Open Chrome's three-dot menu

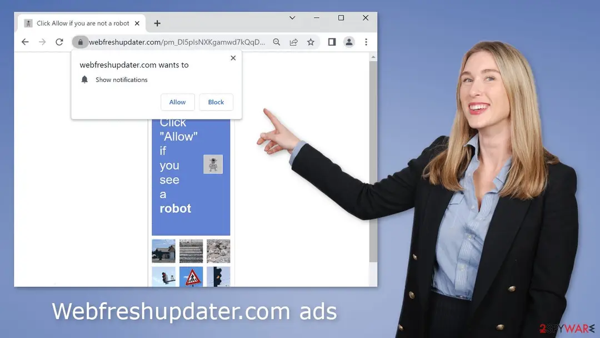[366, 42]
